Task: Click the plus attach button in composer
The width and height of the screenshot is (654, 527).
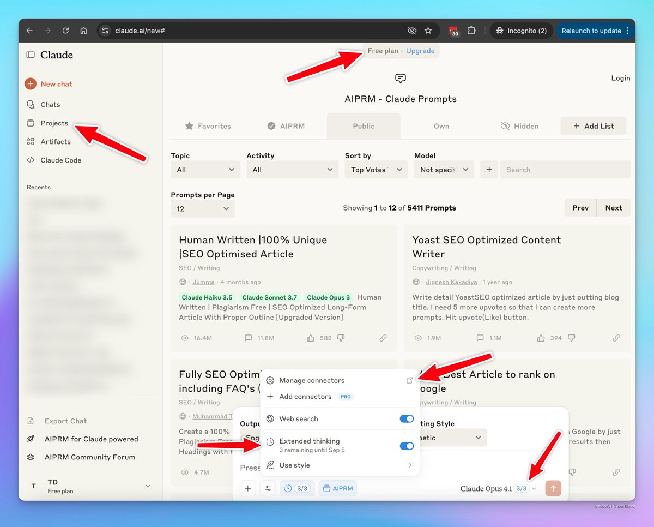Action: (x=247, y=488)
